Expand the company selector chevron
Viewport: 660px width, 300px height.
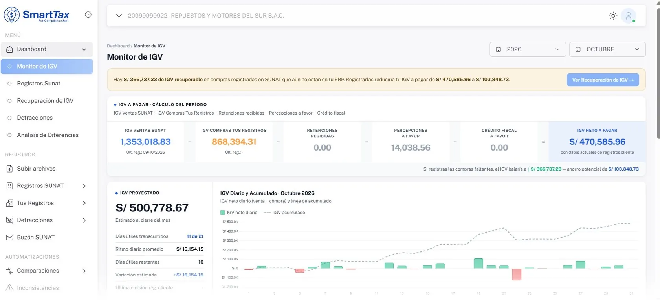(x=119, y=16)
